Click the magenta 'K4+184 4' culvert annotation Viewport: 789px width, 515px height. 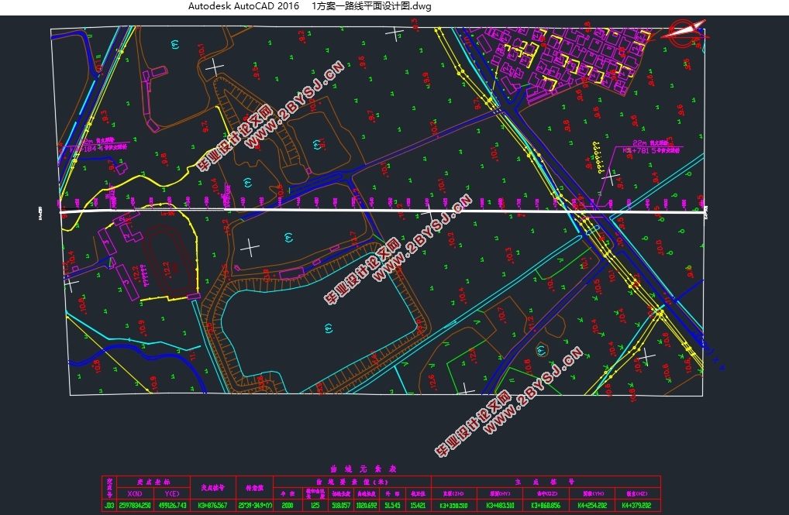point(98,149)
